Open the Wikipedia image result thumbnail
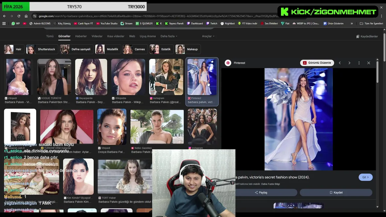Screen dimensions: 386x217 point(128,77)
